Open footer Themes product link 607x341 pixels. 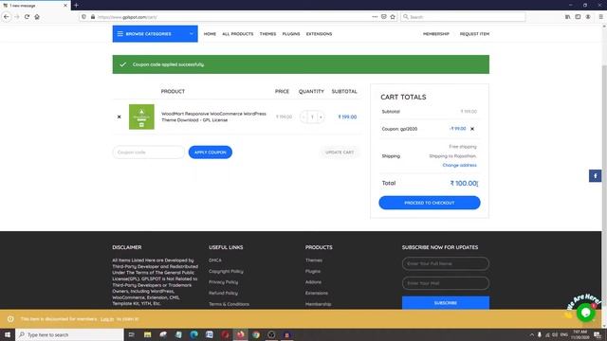(x=314, y=260)
